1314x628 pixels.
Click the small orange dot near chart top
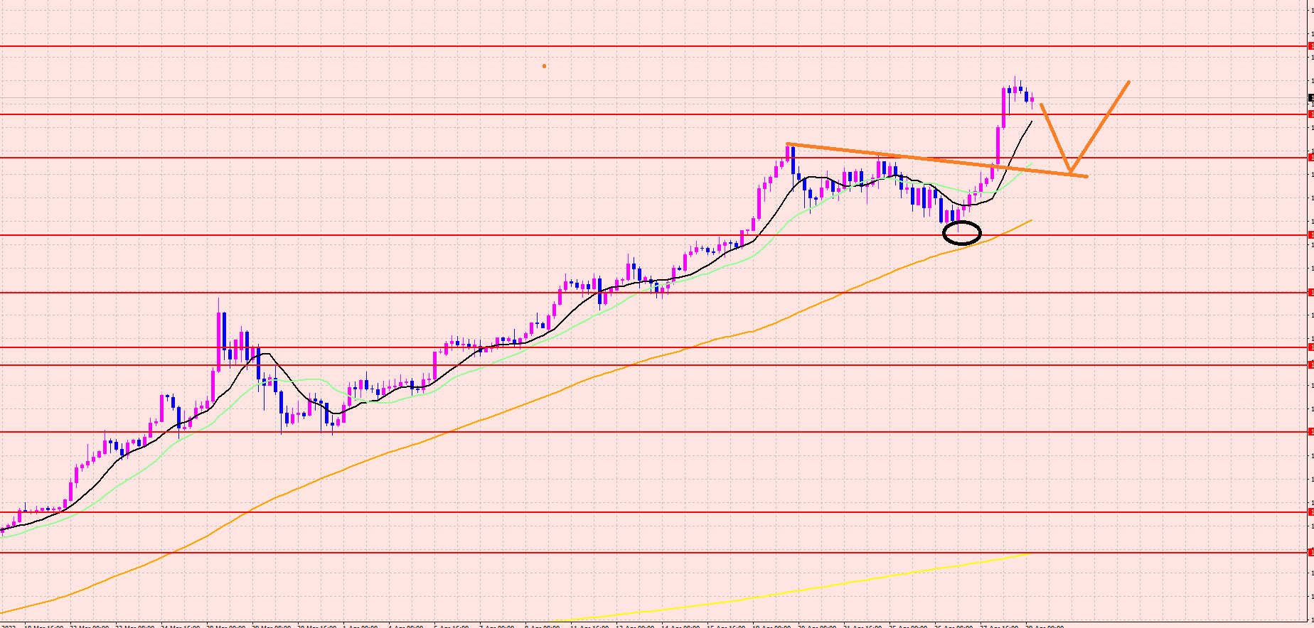544,66
